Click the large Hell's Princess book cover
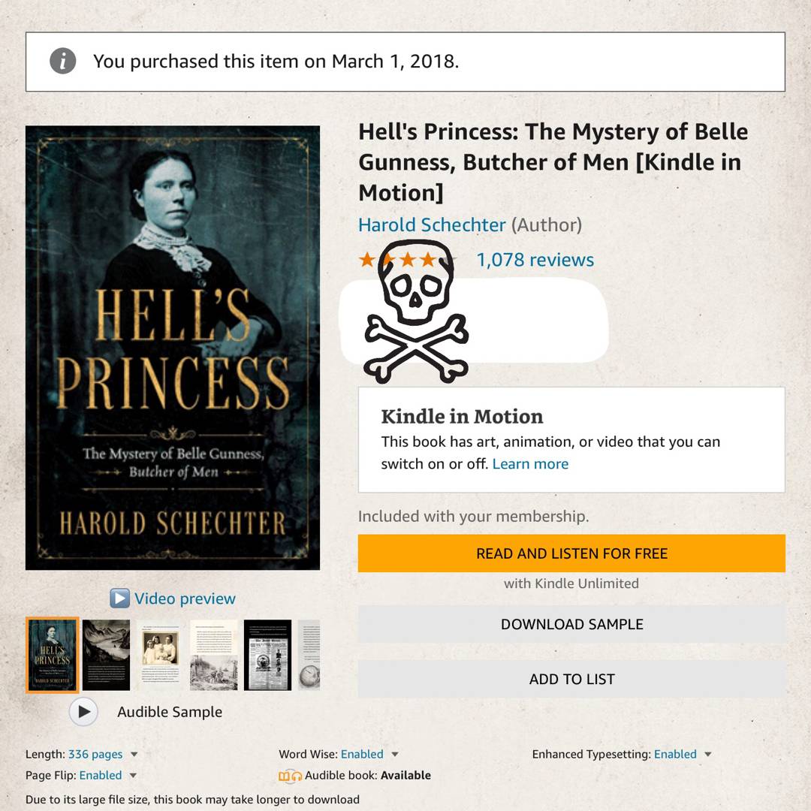Viewport: 811px width, 811px height. tap(173, 347)
